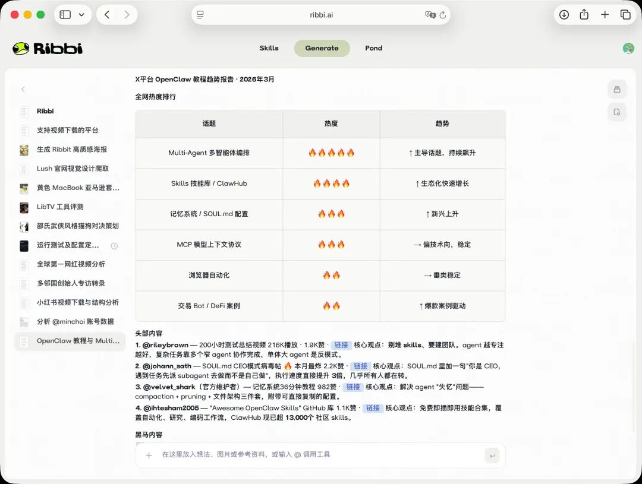Viewport: 642px width, 484px height.
Task: Open the print report icon on the right
Action: click(x=617, y=88)
